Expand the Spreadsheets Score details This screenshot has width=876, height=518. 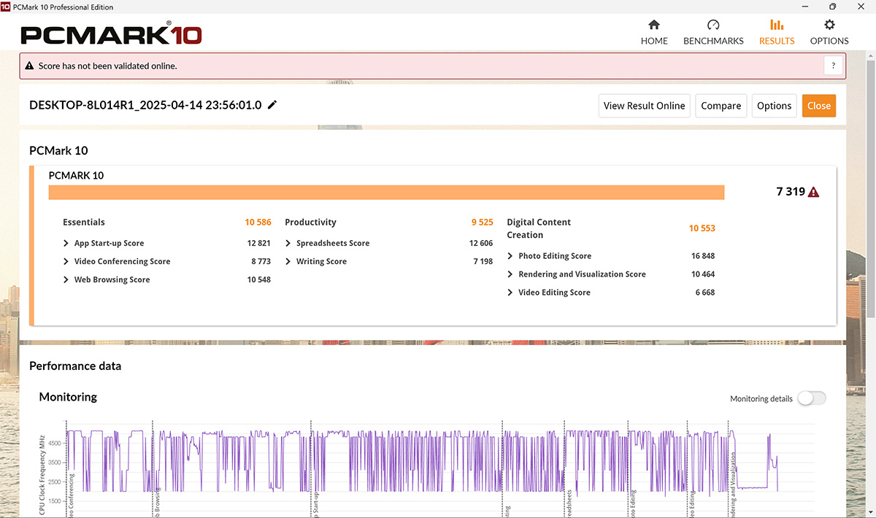(x=288, y=244)
